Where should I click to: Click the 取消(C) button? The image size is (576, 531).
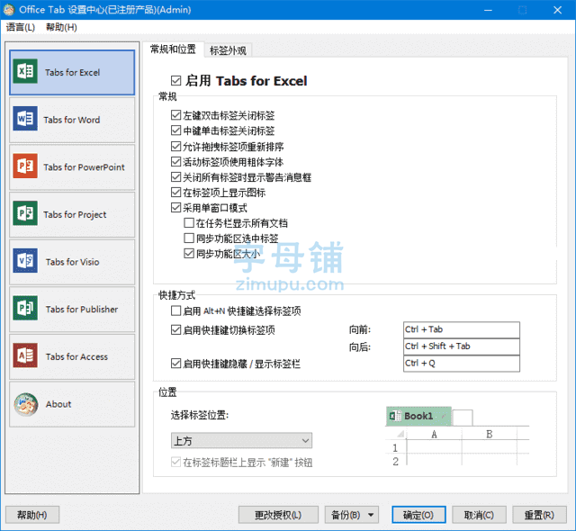coord(479,515)
